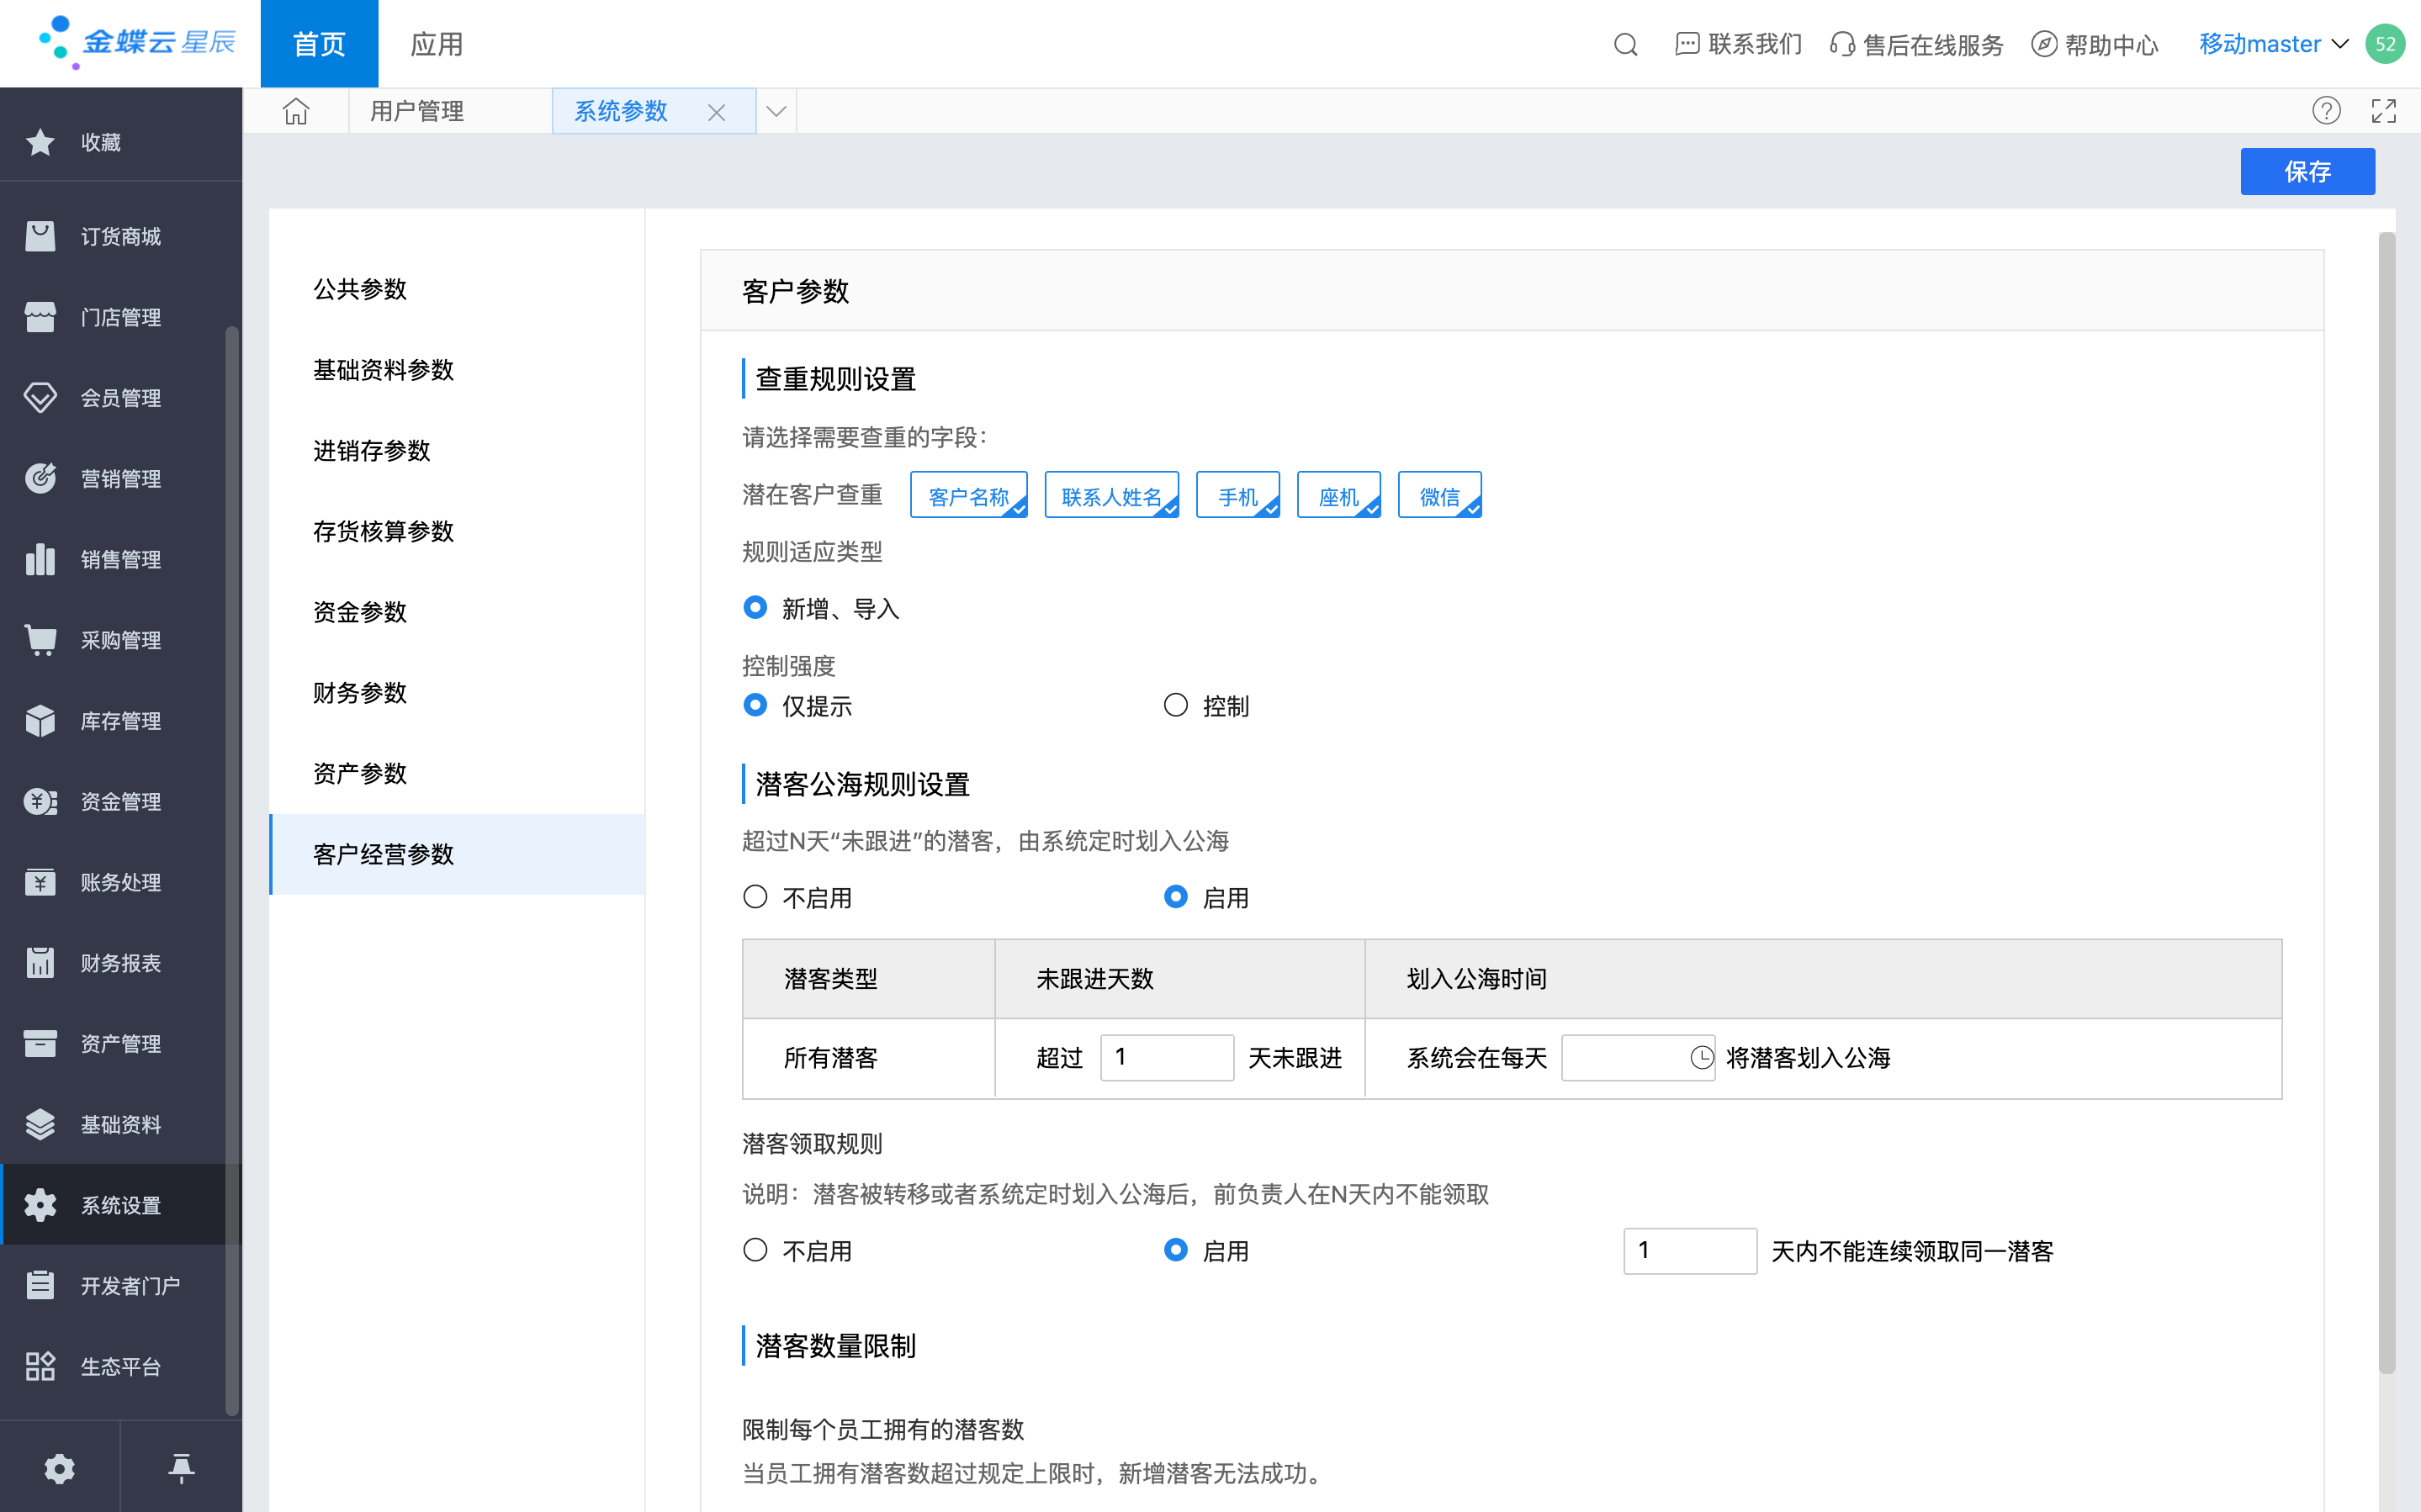Screen dimensions: 2421x1512
Task: Open 售后在线服务 link
Action: 1916,44
